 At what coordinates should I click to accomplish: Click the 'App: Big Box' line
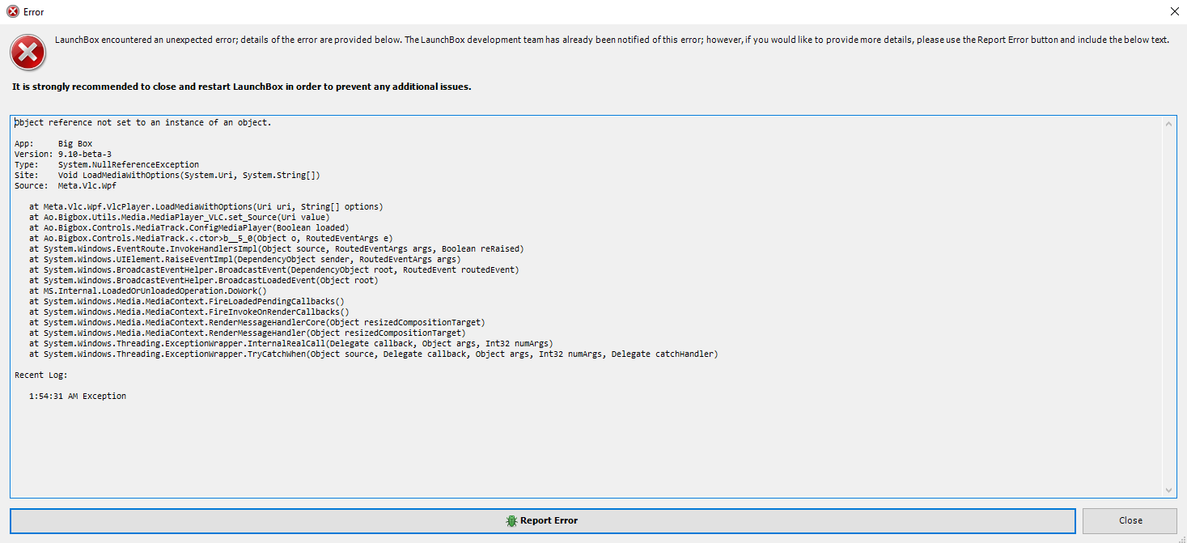point(53,143)
